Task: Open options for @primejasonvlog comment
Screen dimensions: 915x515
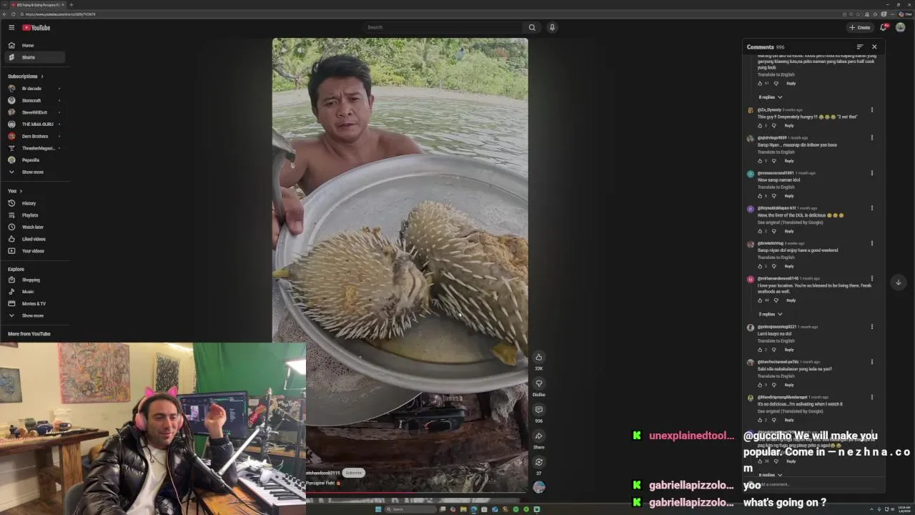Action: (872, 327)
